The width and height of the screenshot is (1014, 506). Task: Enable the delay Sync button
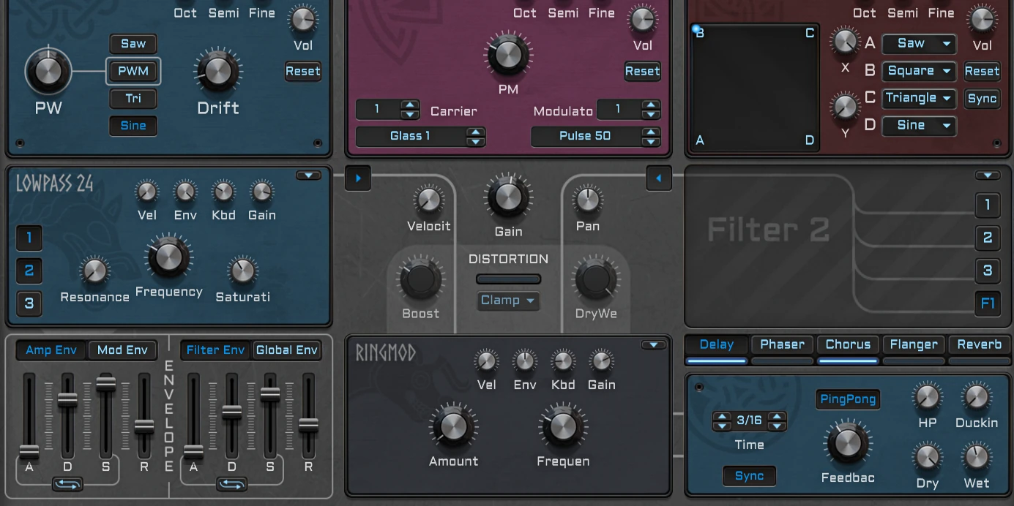(x=749, y=476)
